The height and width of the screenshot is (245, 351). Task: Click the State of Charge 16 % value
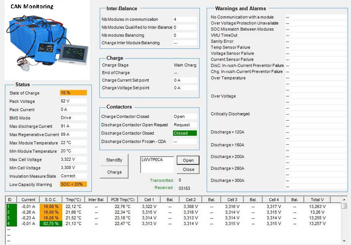(x=73, y=93)
